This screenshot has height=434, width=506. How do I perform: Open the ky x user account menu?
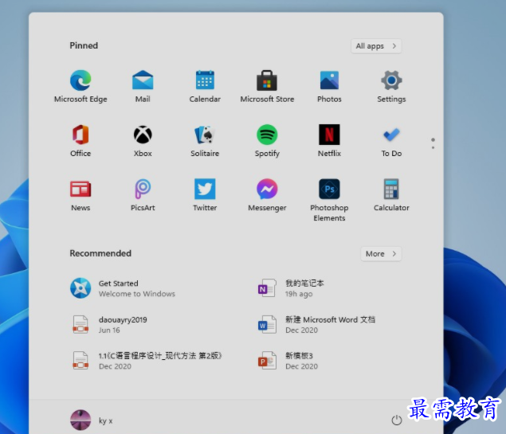tap(92, 420)
